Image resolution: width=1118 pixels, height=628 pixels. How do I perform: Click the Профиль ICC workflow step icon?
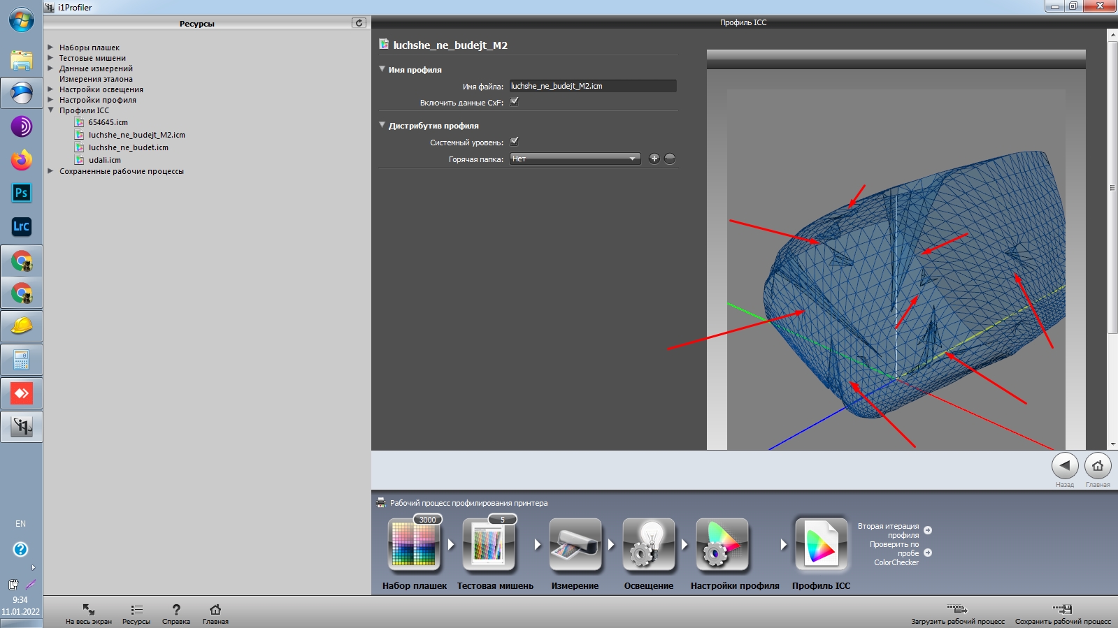point(821,545)
